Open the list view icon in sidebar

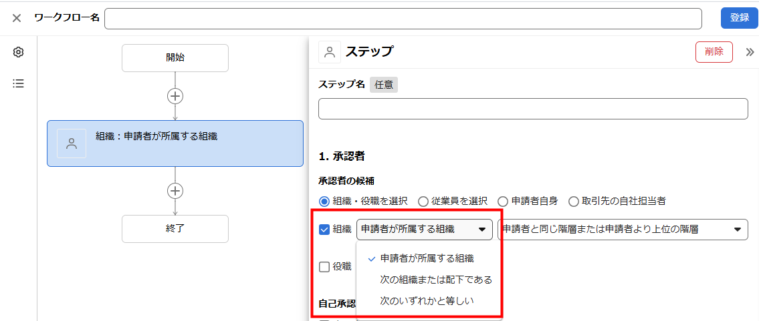[x=19, y=83]
